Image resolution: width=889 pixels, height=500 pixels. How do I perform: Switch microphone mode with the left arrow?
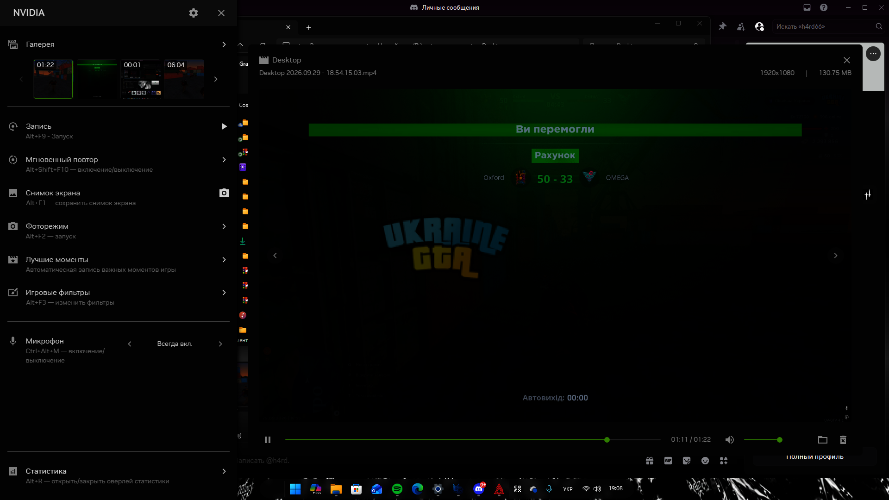[x=130, y=344]
